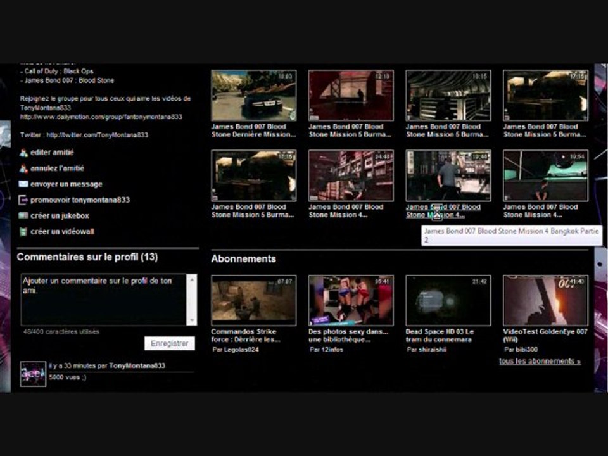
Task: Click the jukebox icon for 'créer un jukebox'
Action: (x=23, y=215)
